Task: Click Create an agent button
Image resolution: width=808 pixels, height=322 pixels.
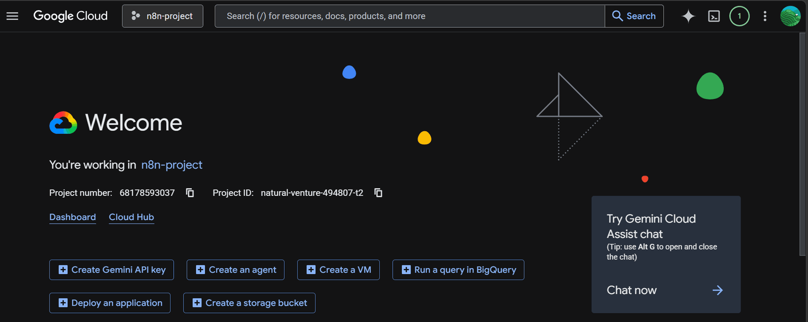Action: click(x=235, y=270)
